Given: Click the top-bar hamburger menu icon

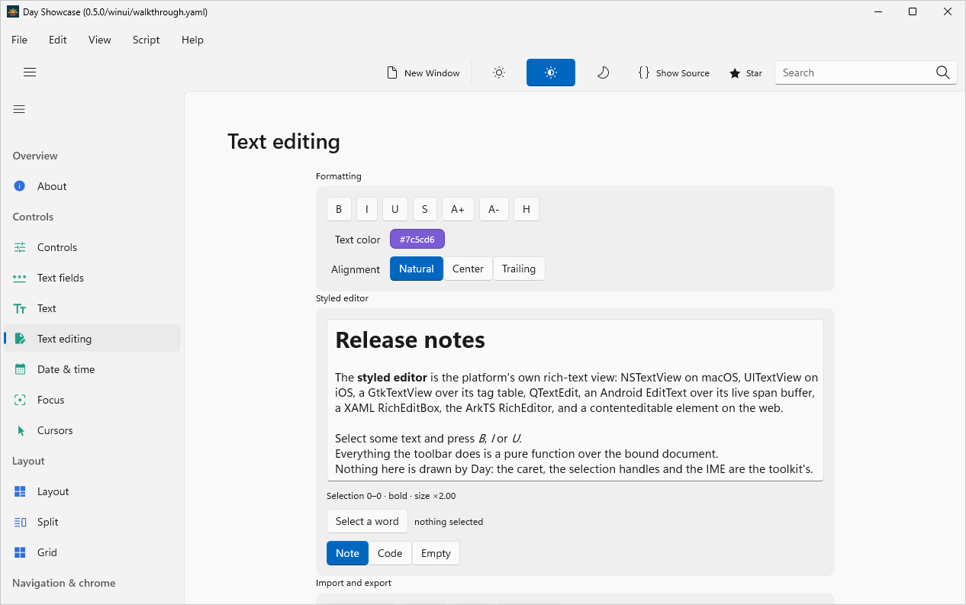Looking at the screenshot, I should coord(30,72).
